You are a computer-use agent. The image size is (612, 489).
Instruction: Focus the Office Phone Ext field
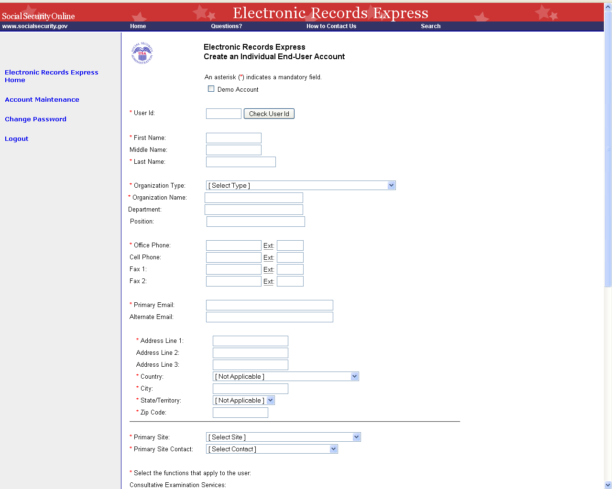[x=290, y=245]
